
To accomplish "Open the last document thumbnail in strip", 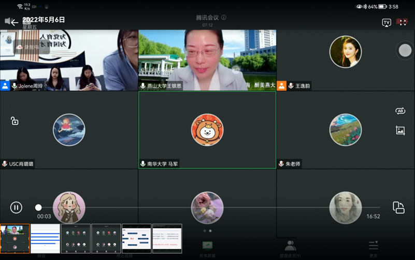I will (x=167, y=238).
